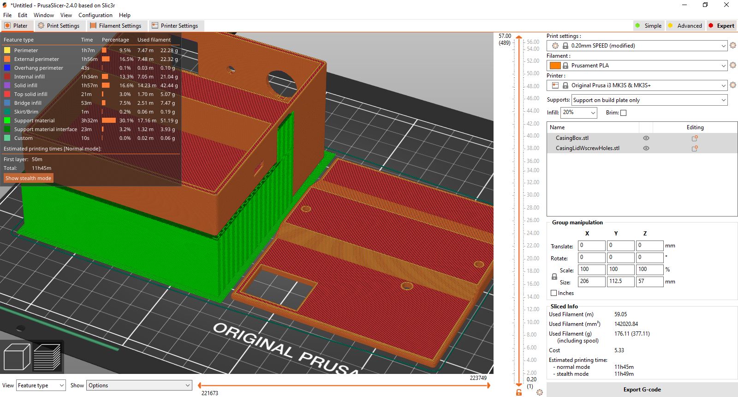Viewport: 738px width, 397px height.
Task: Click PrusaSlicer app icon in title bar
Action: tap(5, 5)
